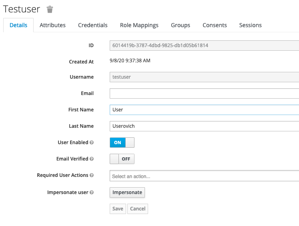Focus the empty Email input field
The width and height of the screenshot is (299, 226).
point(204,93)
